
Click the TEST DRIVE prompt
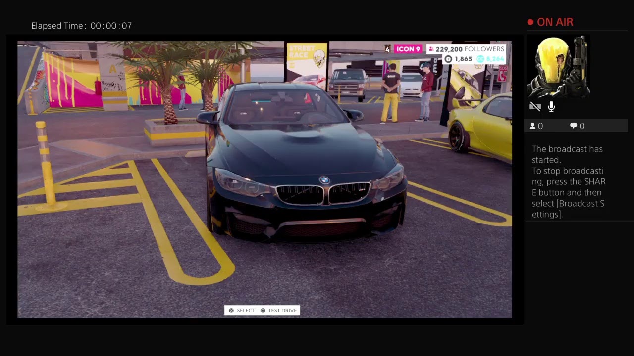point(282,311)
